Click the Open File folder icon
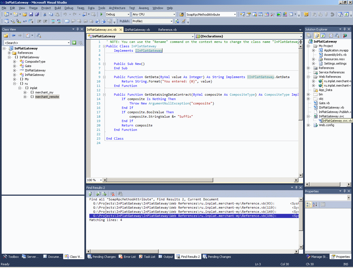 [25, 14]
